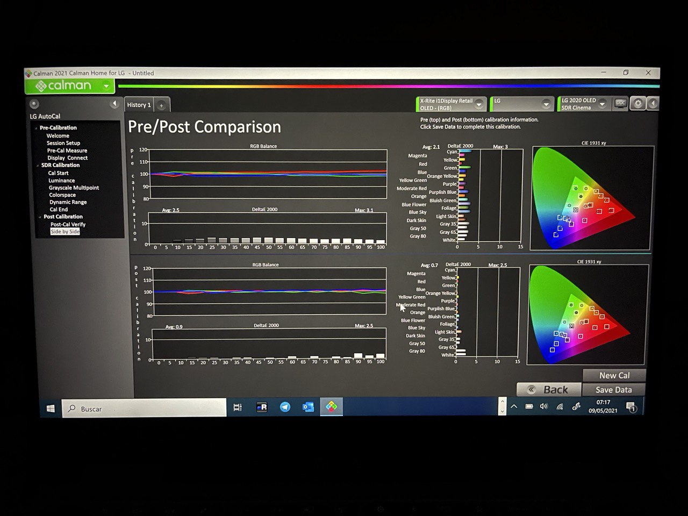Screen dimensions: 688x516
Task: Open the Luminance step
Action: (x=62, y=181)
